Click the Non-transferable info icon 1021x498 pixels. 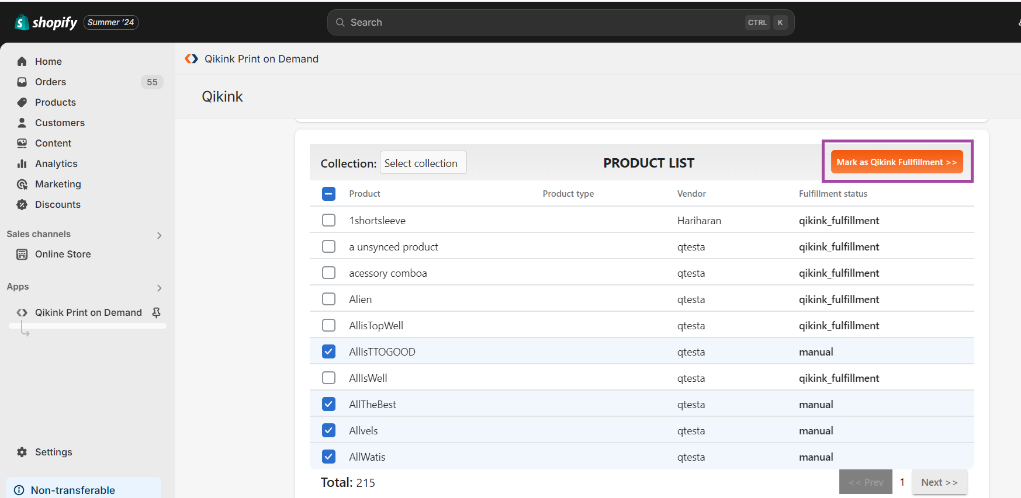tap(19, 490)
